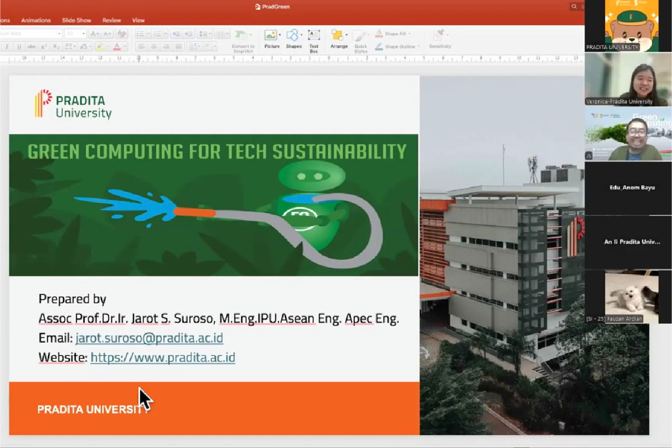Toggle underline formatting

point(19,47)
